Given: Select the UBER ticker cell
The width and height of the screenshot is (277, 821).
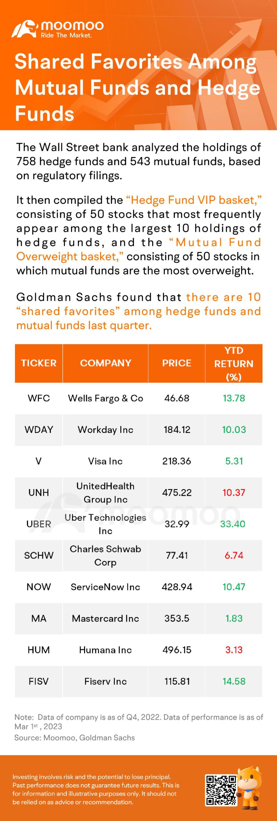Looking at the screenshot, I should [x=39, y=524].
